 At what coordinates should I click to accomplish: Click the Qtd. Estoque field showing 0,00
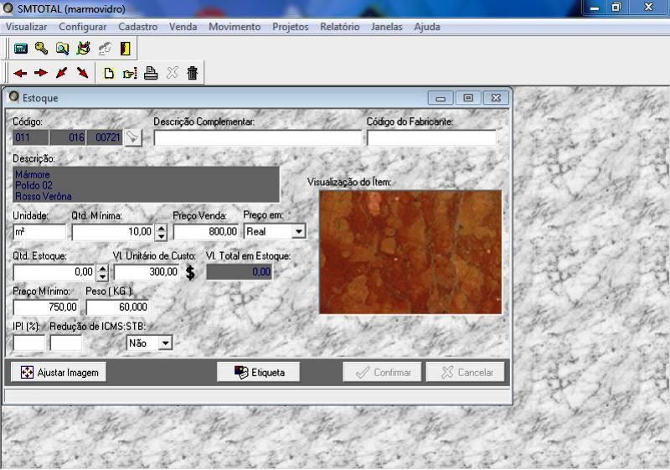coord(54,272)
